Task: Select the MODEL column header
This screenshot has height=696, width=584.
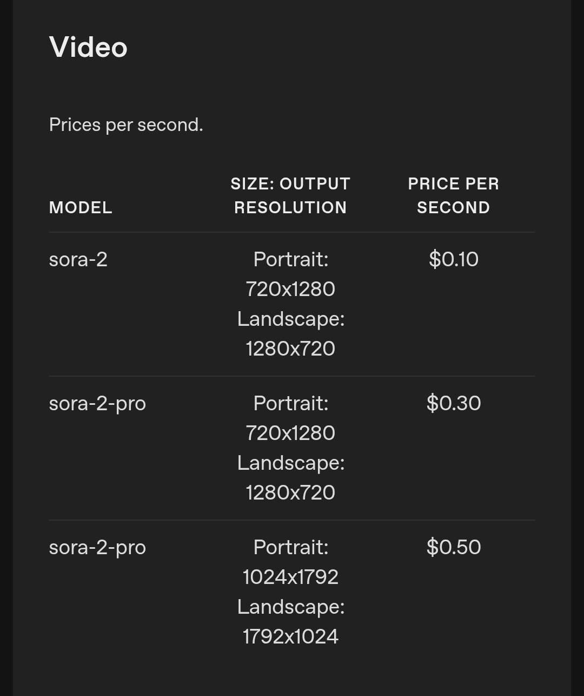Action: point(81,208)
